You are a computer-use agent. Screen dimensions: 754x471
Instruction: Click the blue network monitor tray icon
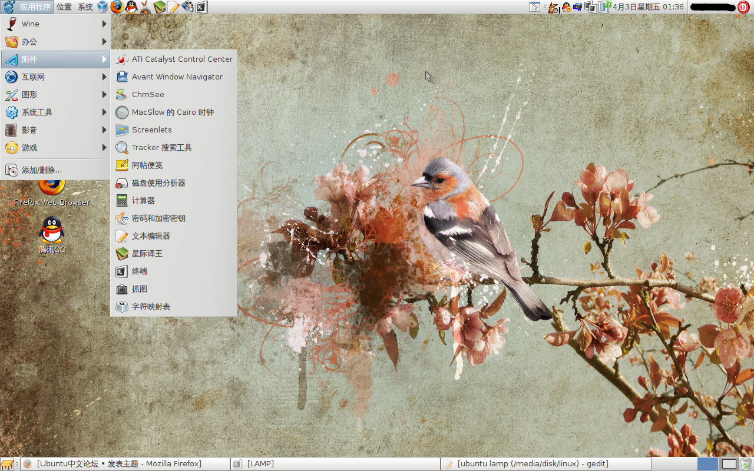(x=578, y=7)
